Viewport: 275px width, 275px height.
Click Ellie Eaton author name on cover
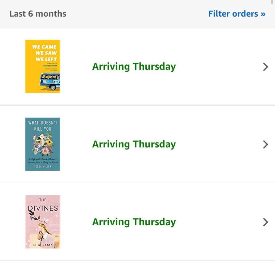point(43,245)
